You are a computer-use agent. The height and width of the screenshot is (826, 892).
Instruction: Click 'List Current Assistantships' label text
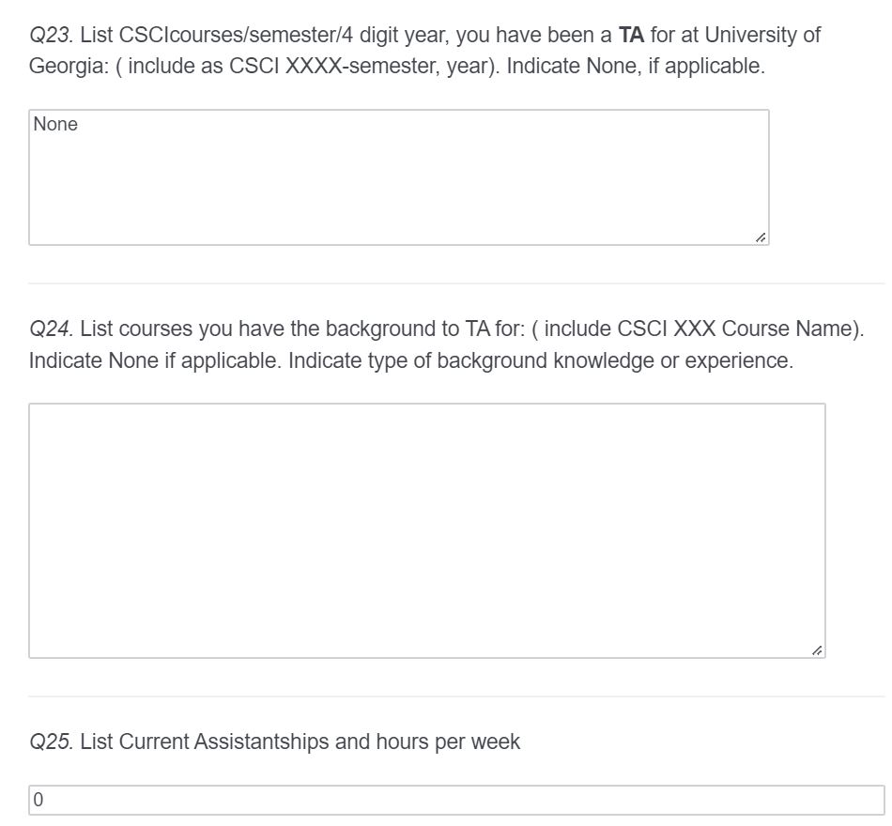click(x=205, y=742)
